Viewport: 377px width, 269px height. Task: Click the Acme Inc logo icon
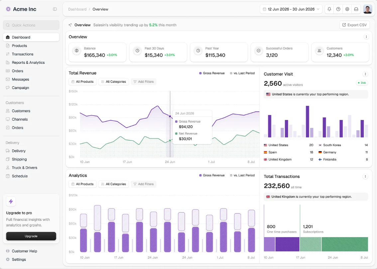tap(8, 9)
